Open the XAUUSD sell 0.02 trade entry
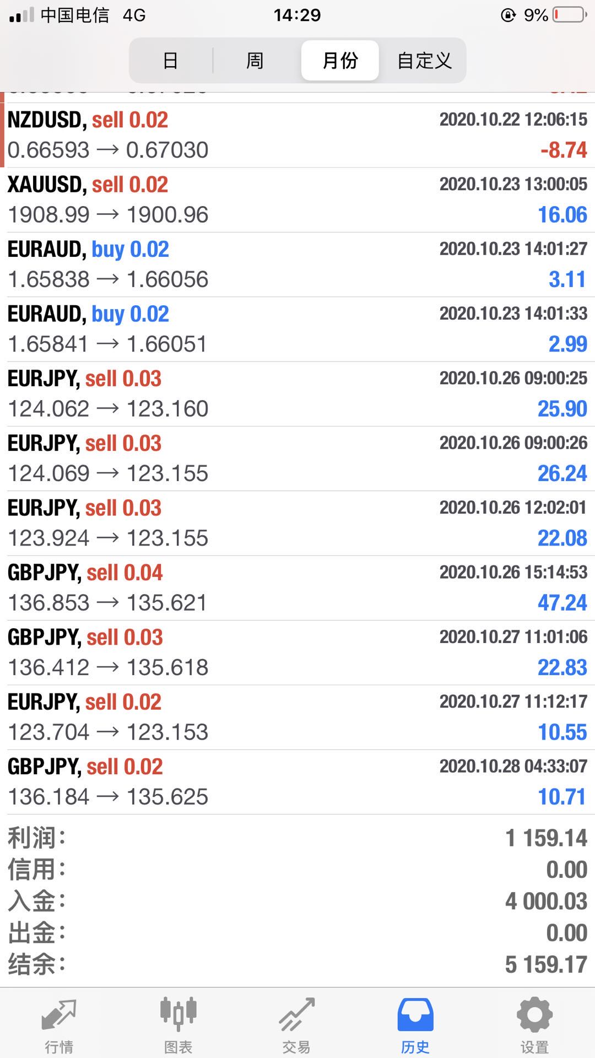595x1058 pixels. (297, 199)
